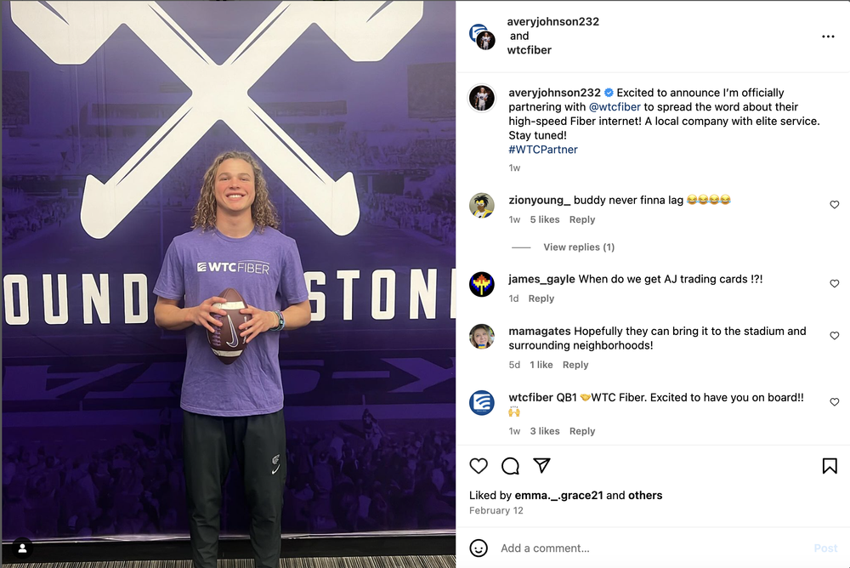Open averyjohnson232 profile from header
Image resolution: width=850 pixels, height=568 pixels.
tap(553, 22)
